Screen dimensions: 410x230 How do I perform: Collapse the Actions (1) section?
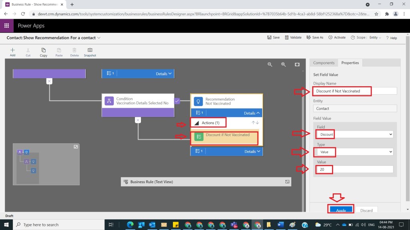197,123
